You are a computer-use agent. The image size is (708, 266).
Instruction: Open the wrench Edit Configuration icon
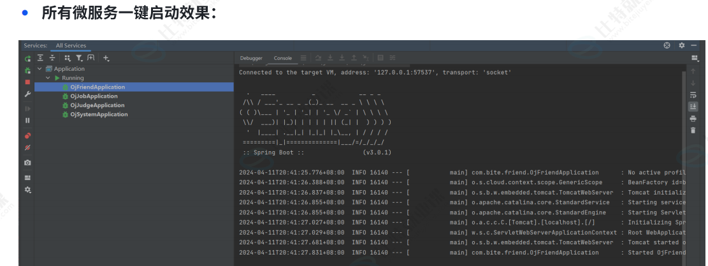[27, 94]
